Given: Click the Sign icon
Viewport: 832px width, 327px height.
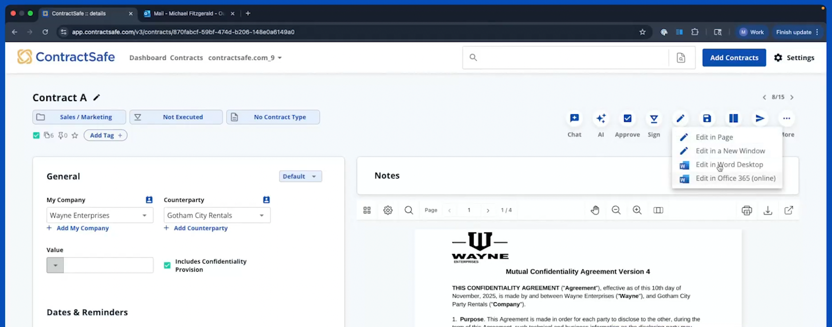Looking at the screenshot, I should pos(654,119).
